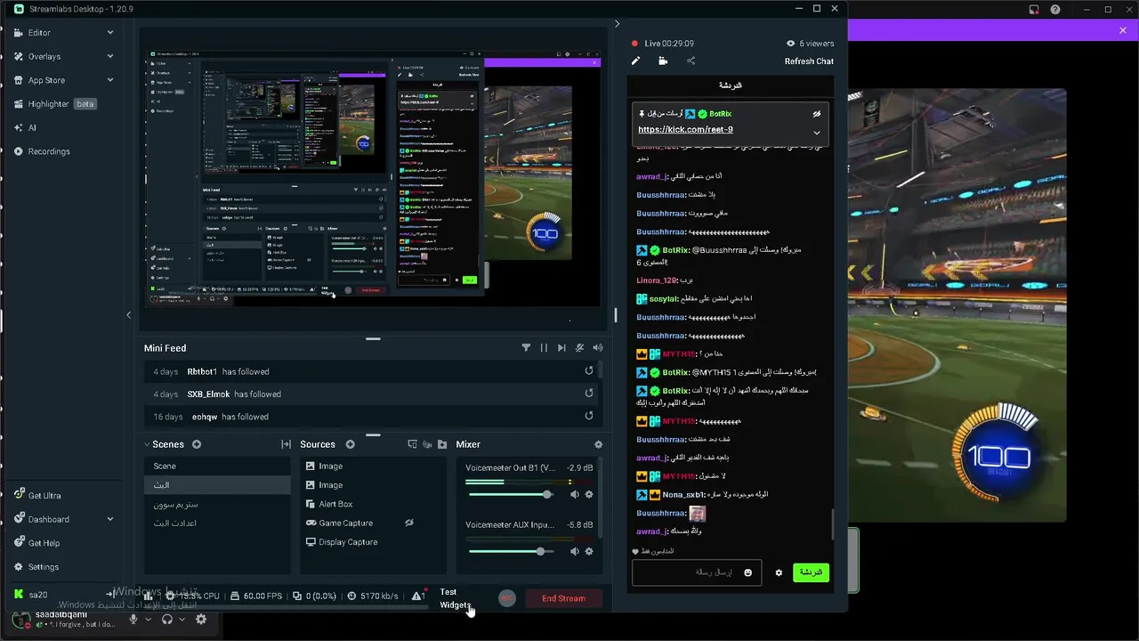This screenshot has width=1139, height=641.
Task: Expand the Overlays chevron
Action: point(110,56)
